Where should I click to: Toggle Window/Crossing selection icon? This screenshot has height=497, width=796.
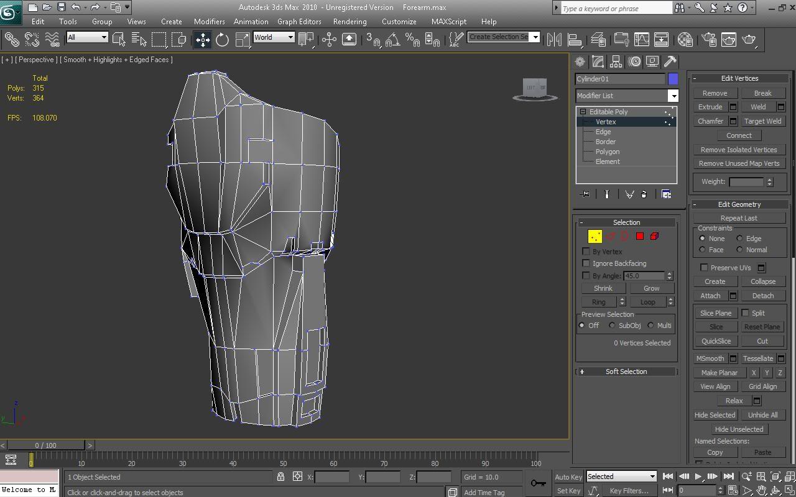(179, 39)
